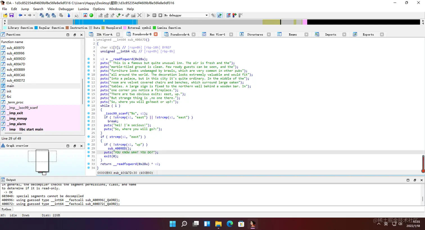Float the Functions panel

coord(75,35)
